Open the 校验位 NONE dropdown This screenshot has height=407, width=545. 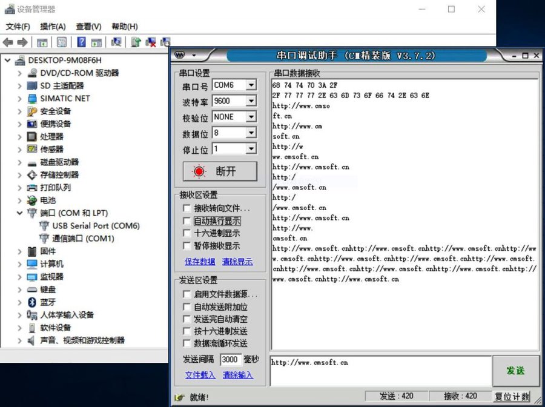pos(251,117)
